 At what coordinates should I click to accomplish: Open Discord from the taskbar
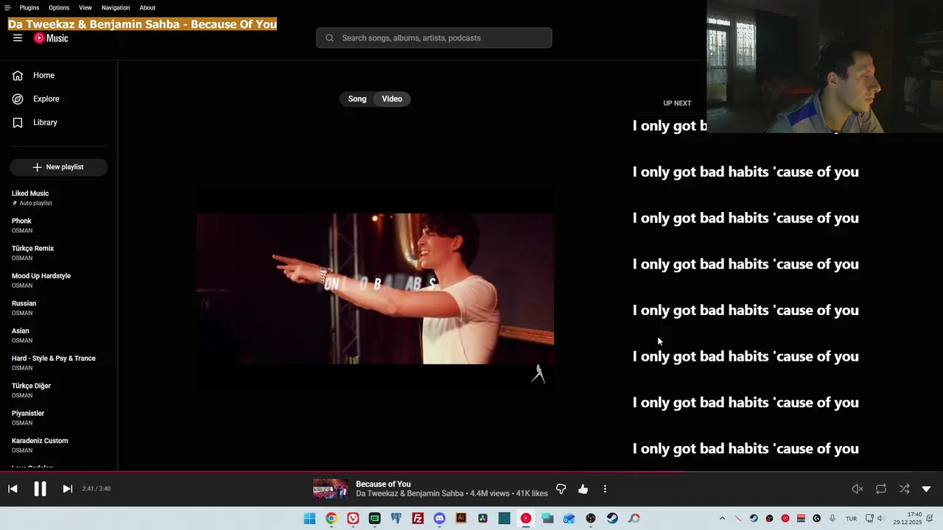point(439,518)
